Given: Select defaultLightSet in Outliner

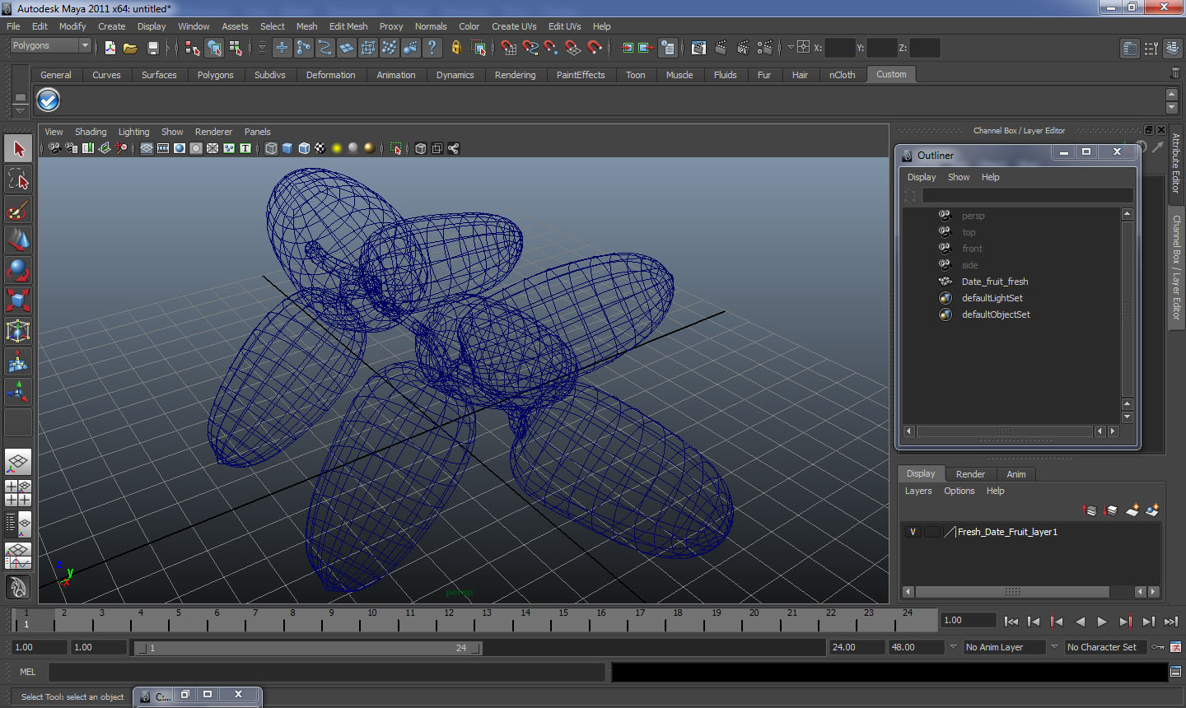Looking at the screenshot, I should pos(992,298).
